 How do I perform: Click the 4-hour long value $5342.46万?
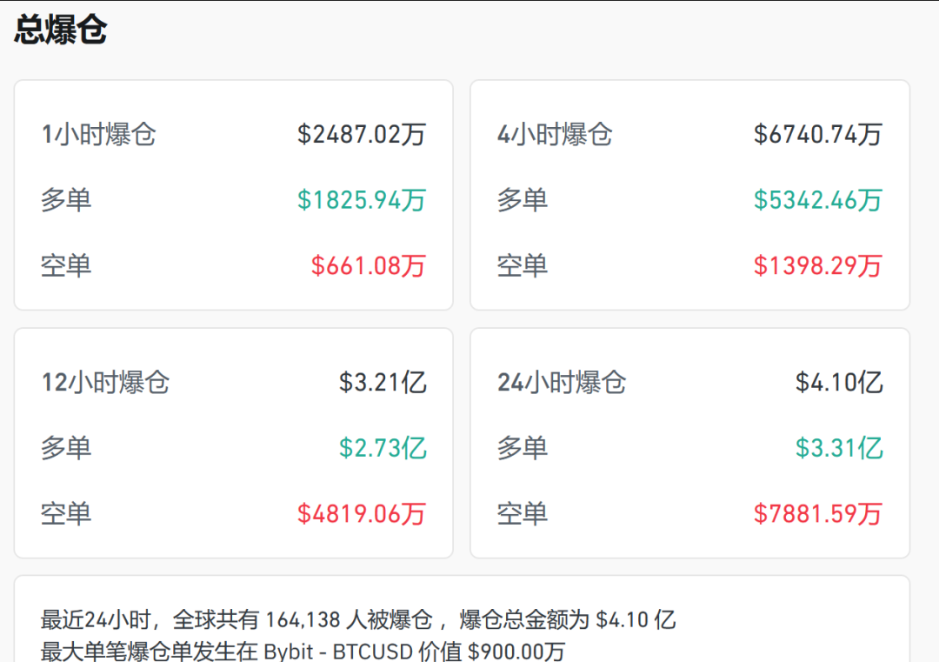[817, 200]
